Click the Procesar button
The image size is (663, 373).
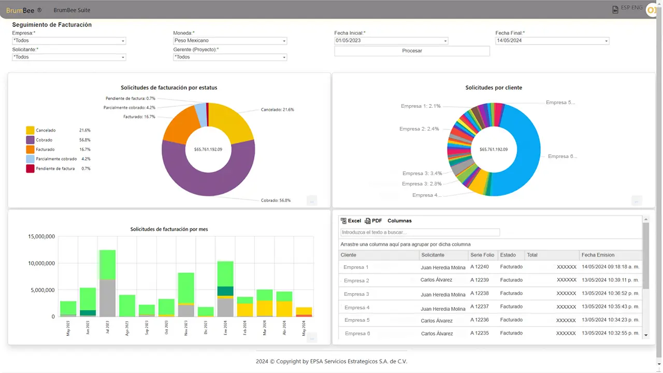click(x=412, y=51)
